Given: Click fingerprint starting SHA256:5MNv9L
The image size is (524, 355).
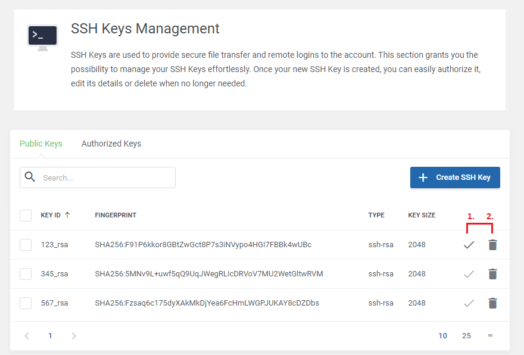Looking at the screenshot, I should coord(209,274).
